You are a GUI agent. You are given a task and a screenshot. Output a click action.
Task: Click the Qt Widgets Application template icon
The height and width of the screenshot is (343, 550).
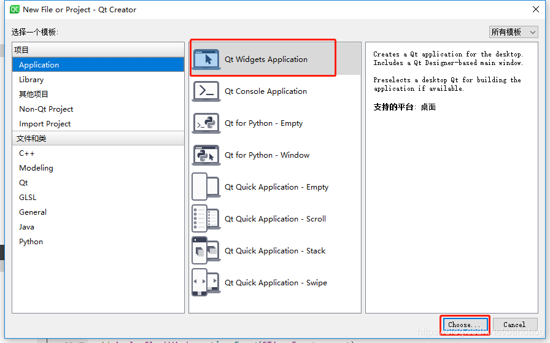tap(206, 60)
